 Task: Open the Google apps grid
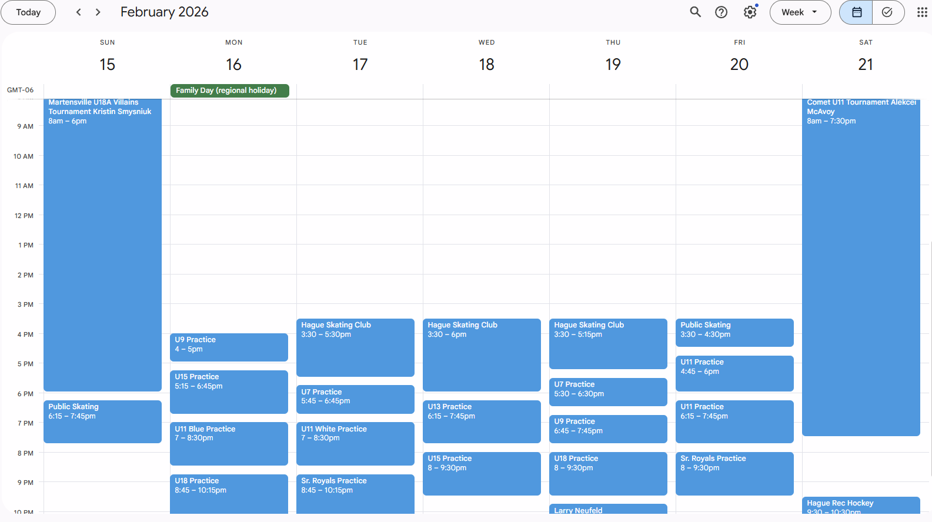coord(921,12)
